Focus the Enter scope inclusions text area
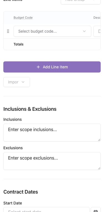The height and width of the screenshot is (212, 104). [52, 132]
